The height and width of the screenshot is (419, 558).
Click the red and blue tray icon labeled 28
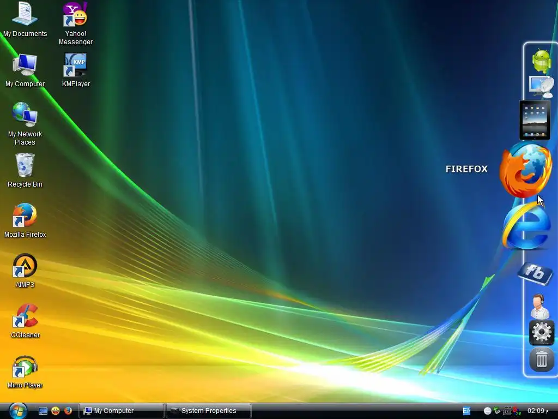pos(517,411)
